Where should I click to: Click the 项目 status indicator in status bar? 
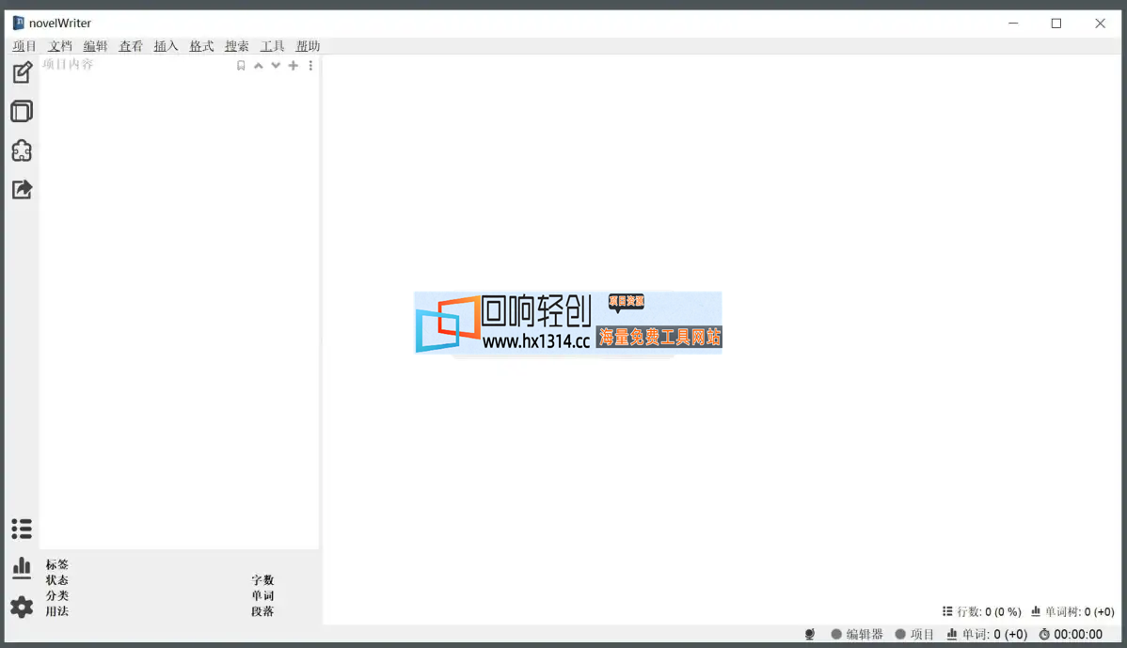coord(914,634)
